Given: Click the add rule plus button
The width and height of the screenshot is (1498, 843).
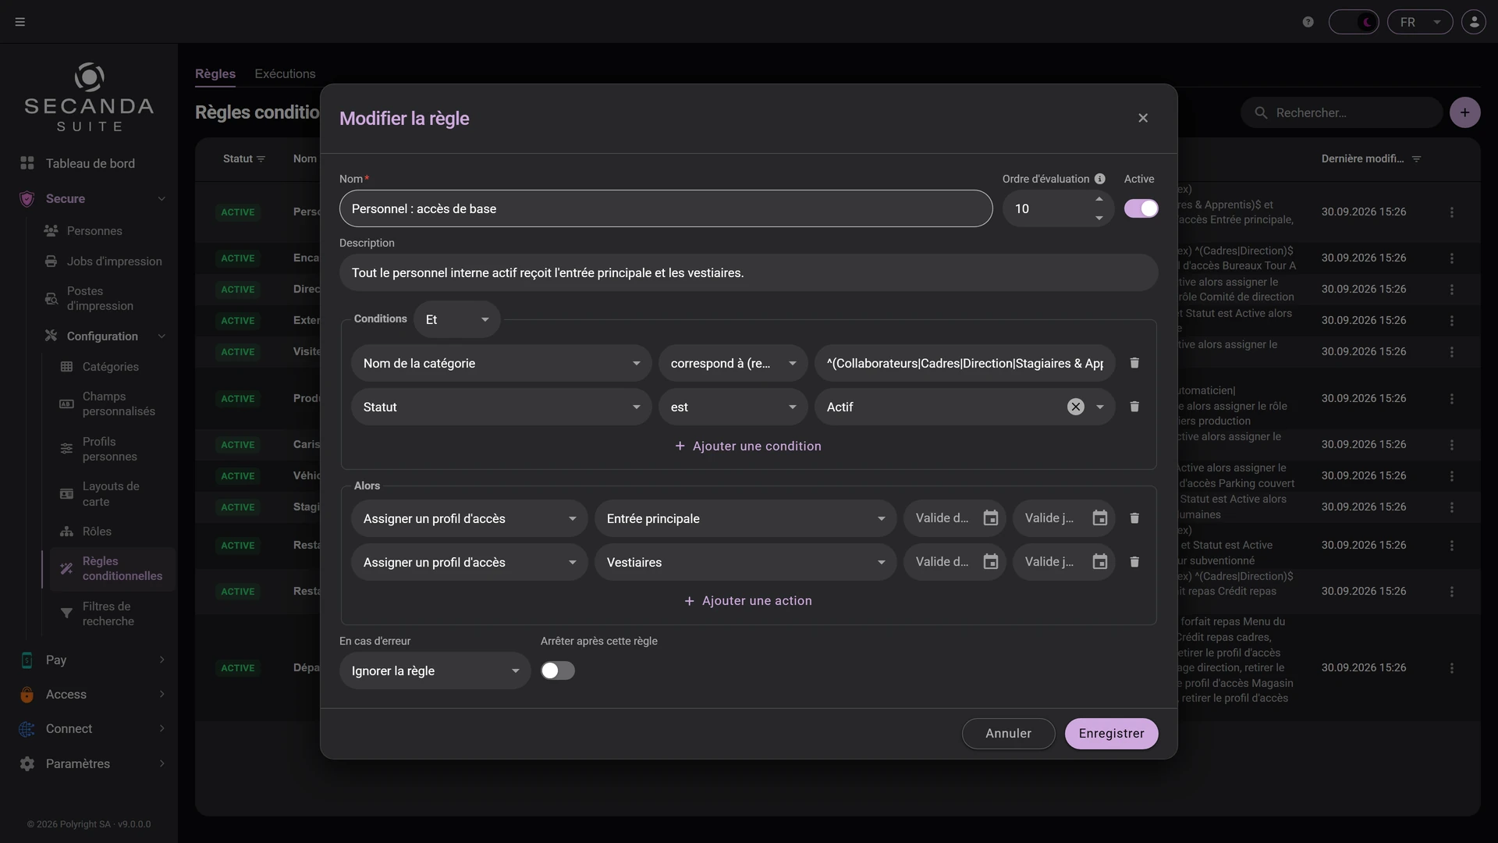Looking at the screenshot, I should tap(1464, 112).
